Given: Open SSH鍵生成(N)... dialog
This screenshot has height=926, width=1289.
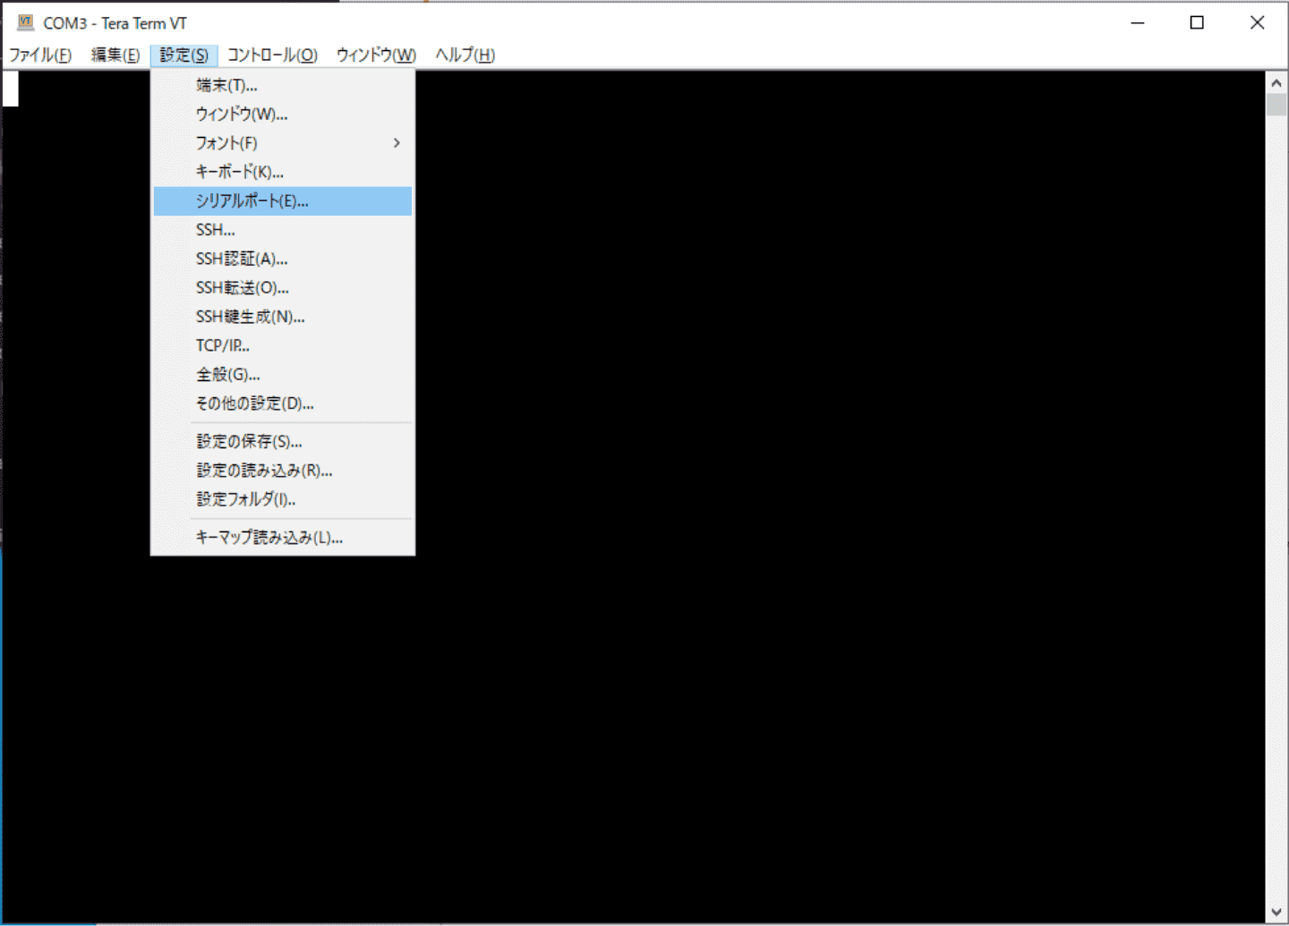Looking at the screenshot, I should tap(250, 317).
